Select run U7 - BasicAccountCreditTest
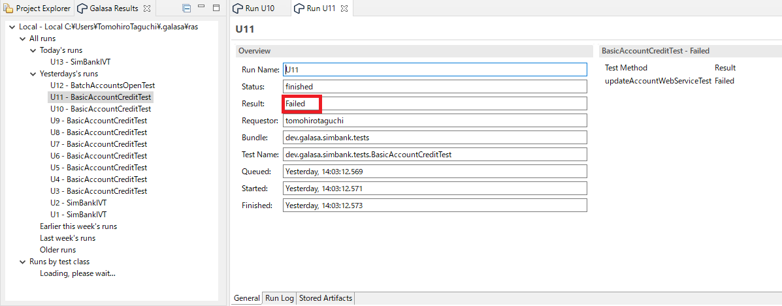The height and width of the screenshot is (306, 782). click(x=99, y=144)
